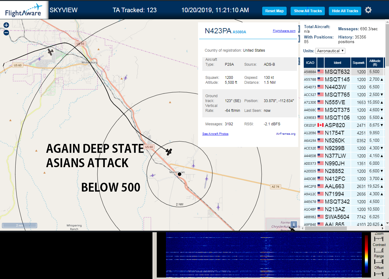Image resolution: width=389 pixels, height=279 pixels.
Task: Click Reset Map button
Action: point(274,11)
